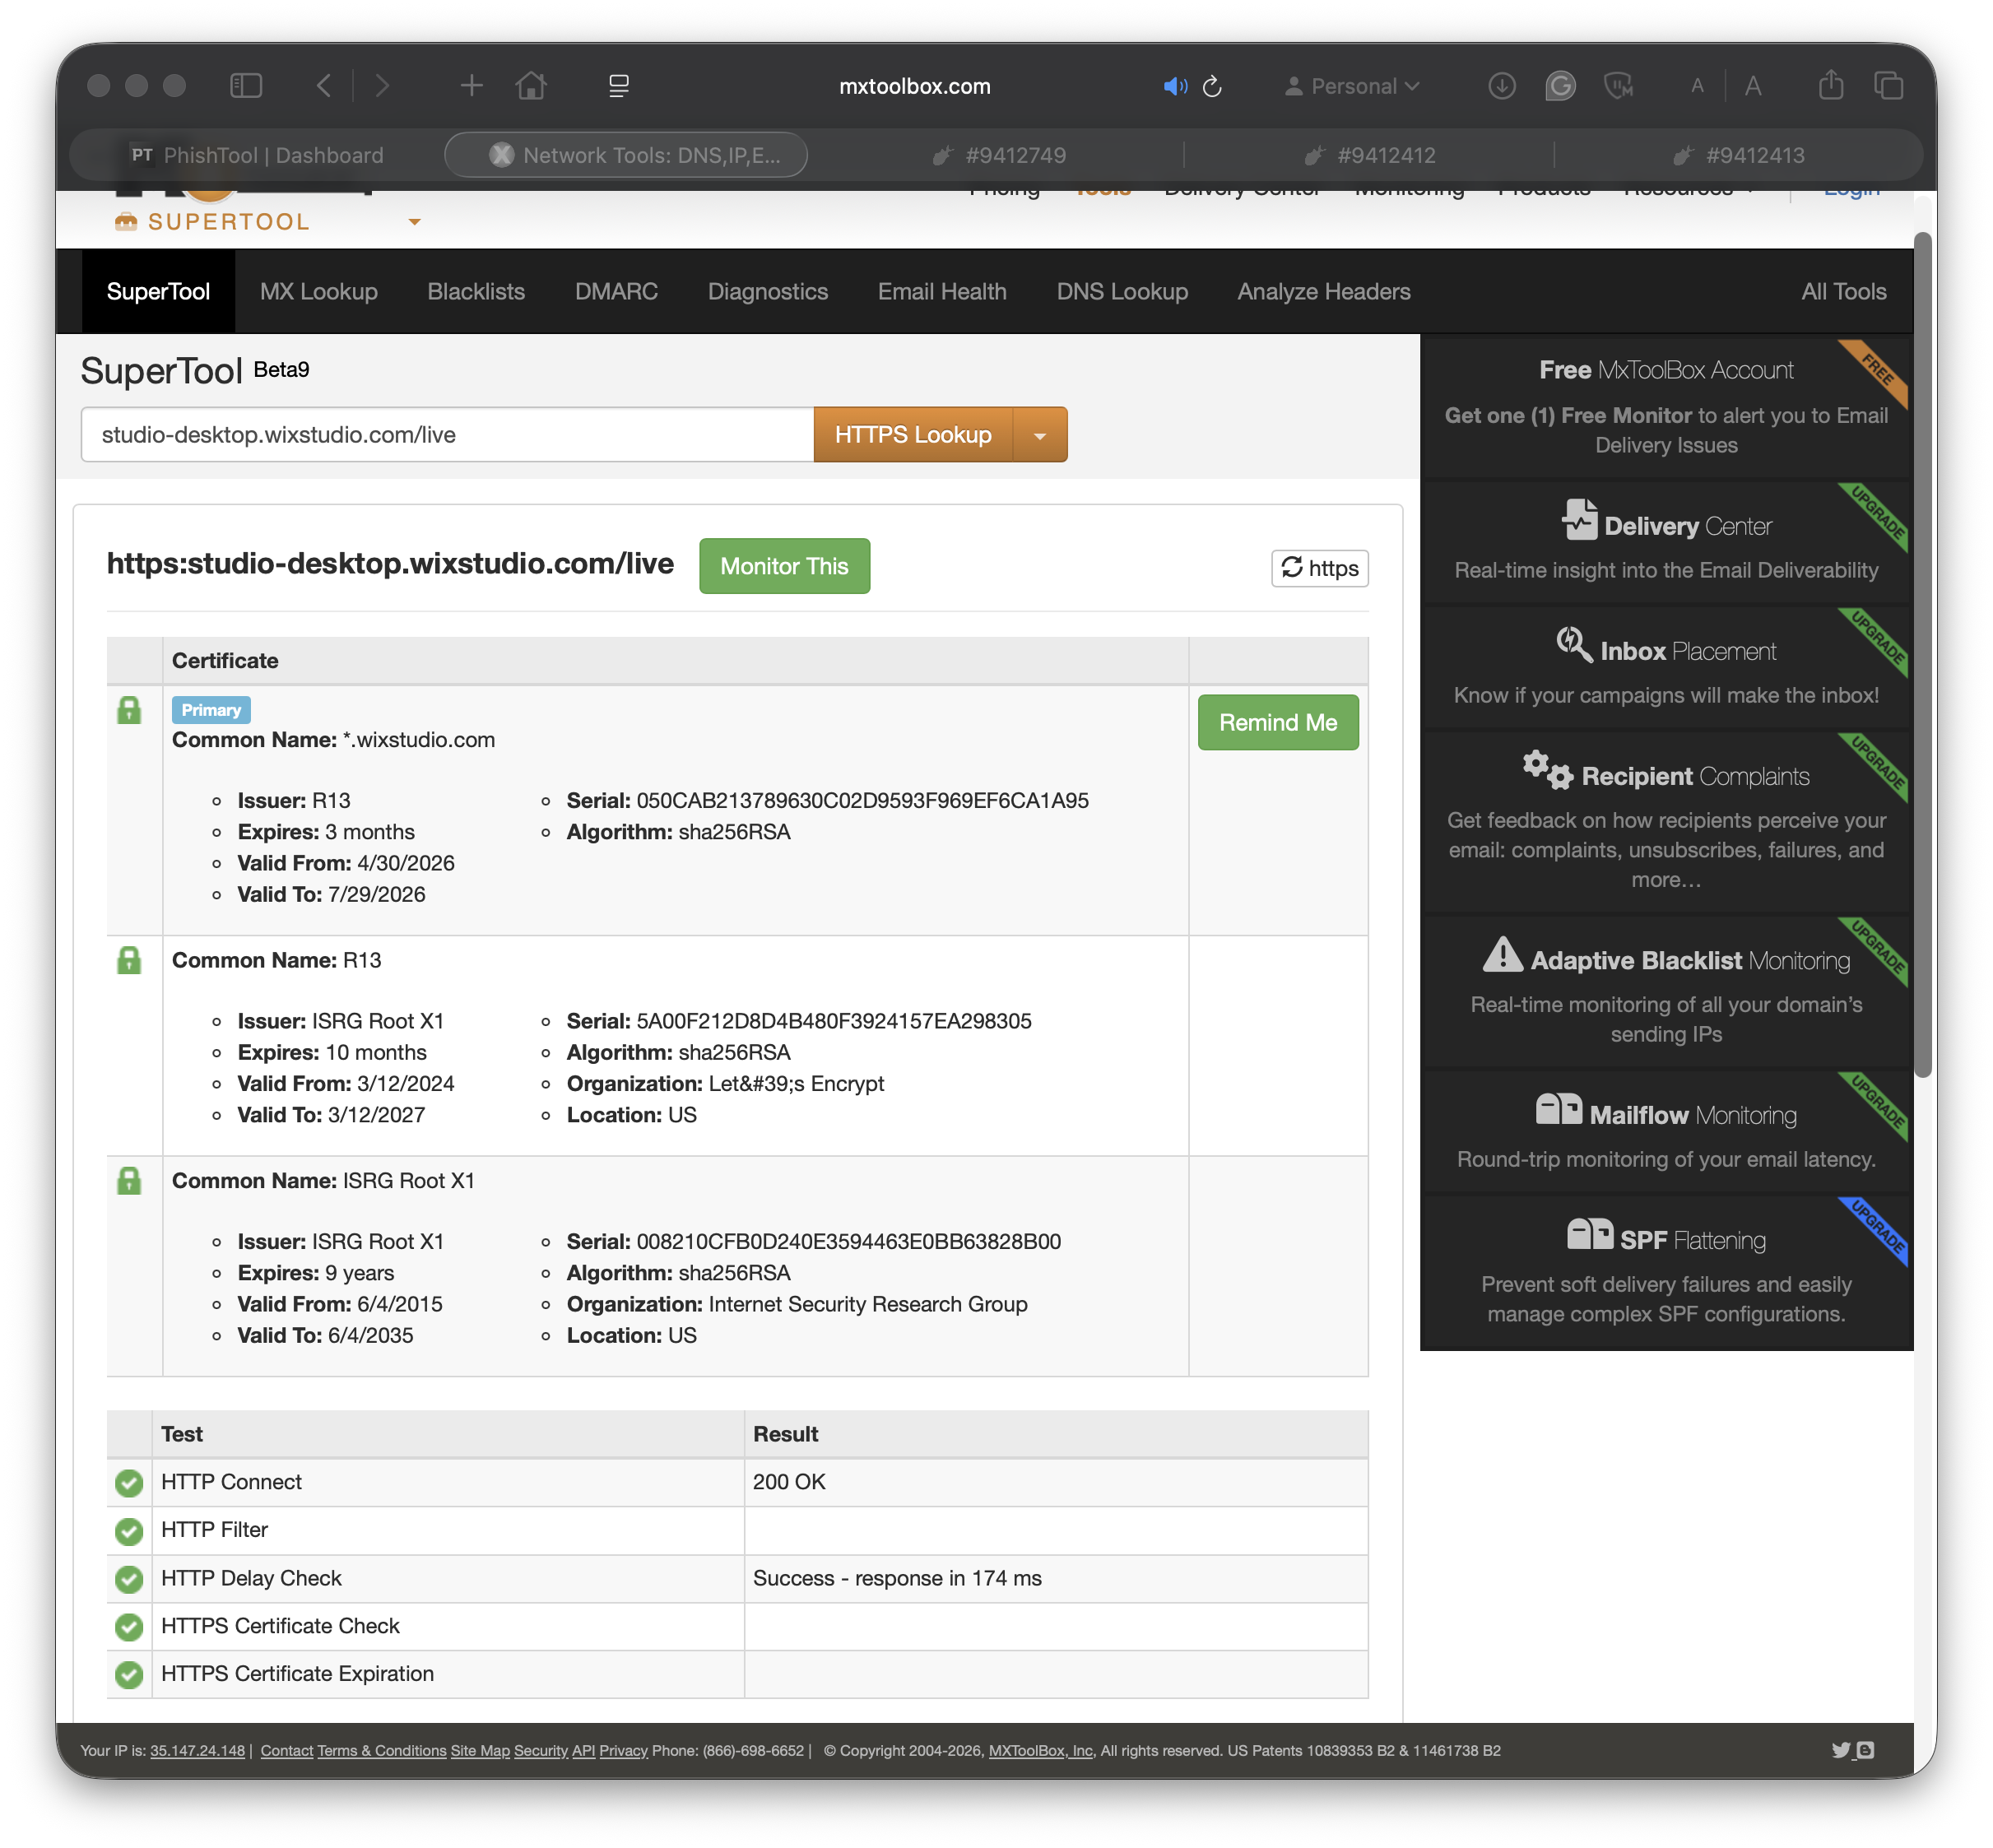Open the Inbox Placement sidebar card
The width and height of the screenshot is (1993, 1848).
1665,668
